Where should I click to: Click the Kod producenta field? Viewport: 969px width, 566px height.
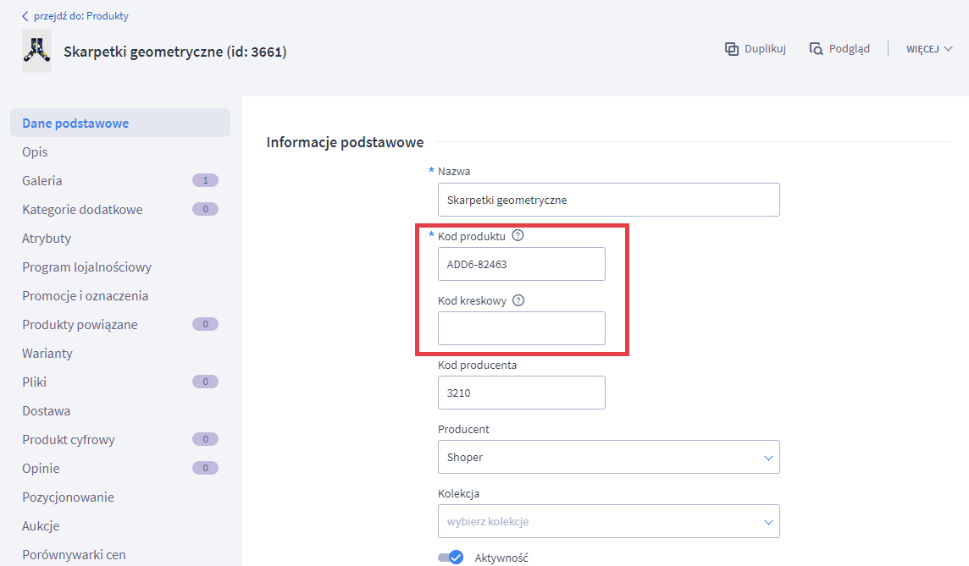click(521, 393)
